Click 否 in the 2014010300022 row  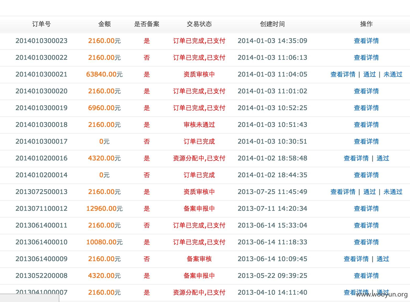(x=147, y=58)
